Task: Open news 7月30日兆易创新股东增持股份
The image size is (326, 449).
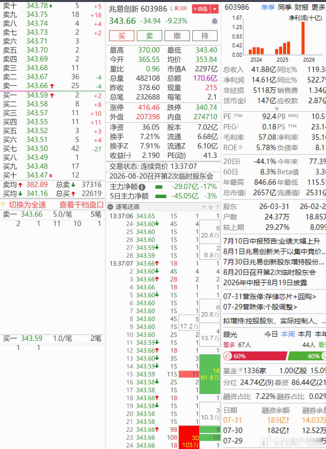Action: [274, 262]
